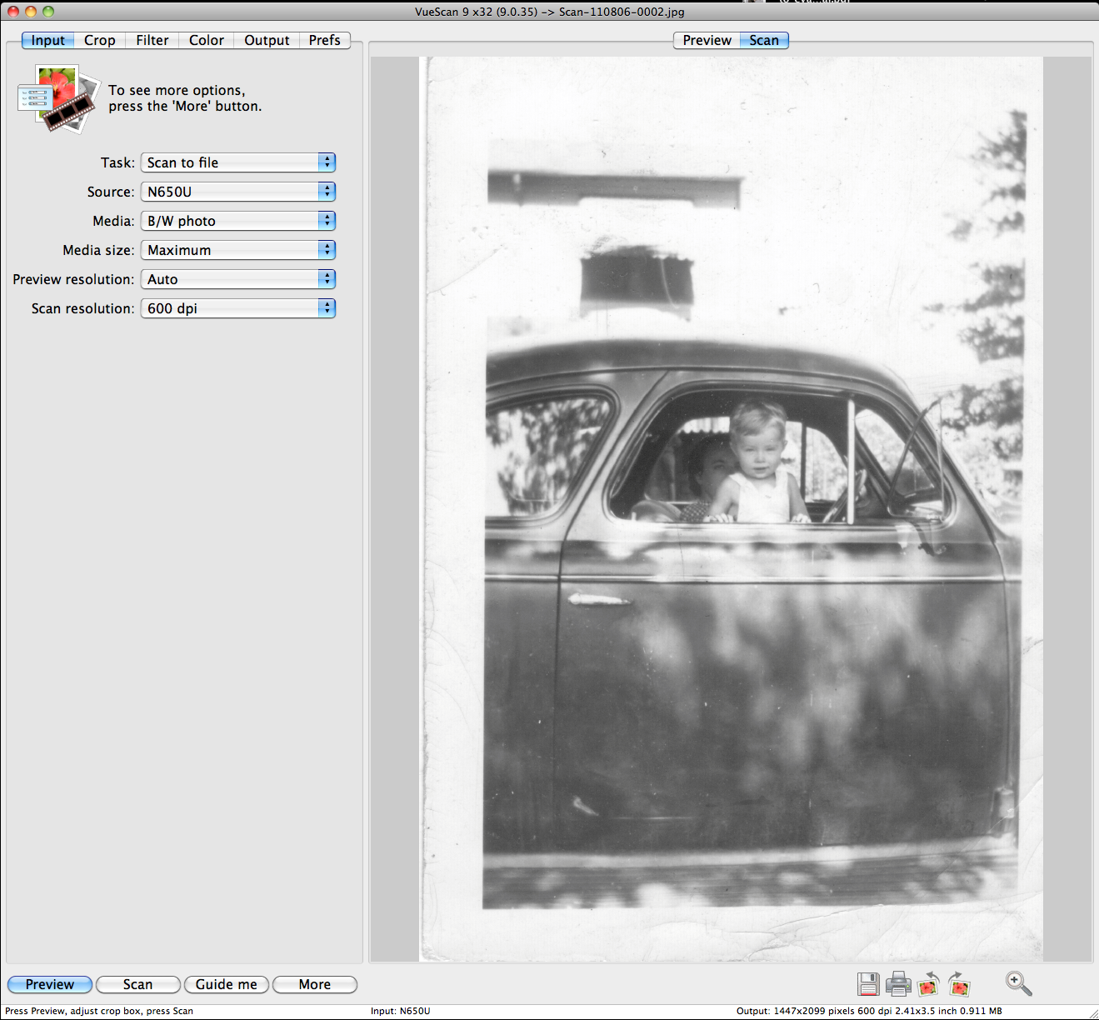Open the Scan resolution dropdown showing 600 dpi
Viewport: 1099px width, 1020px height.
click(238, 308)
